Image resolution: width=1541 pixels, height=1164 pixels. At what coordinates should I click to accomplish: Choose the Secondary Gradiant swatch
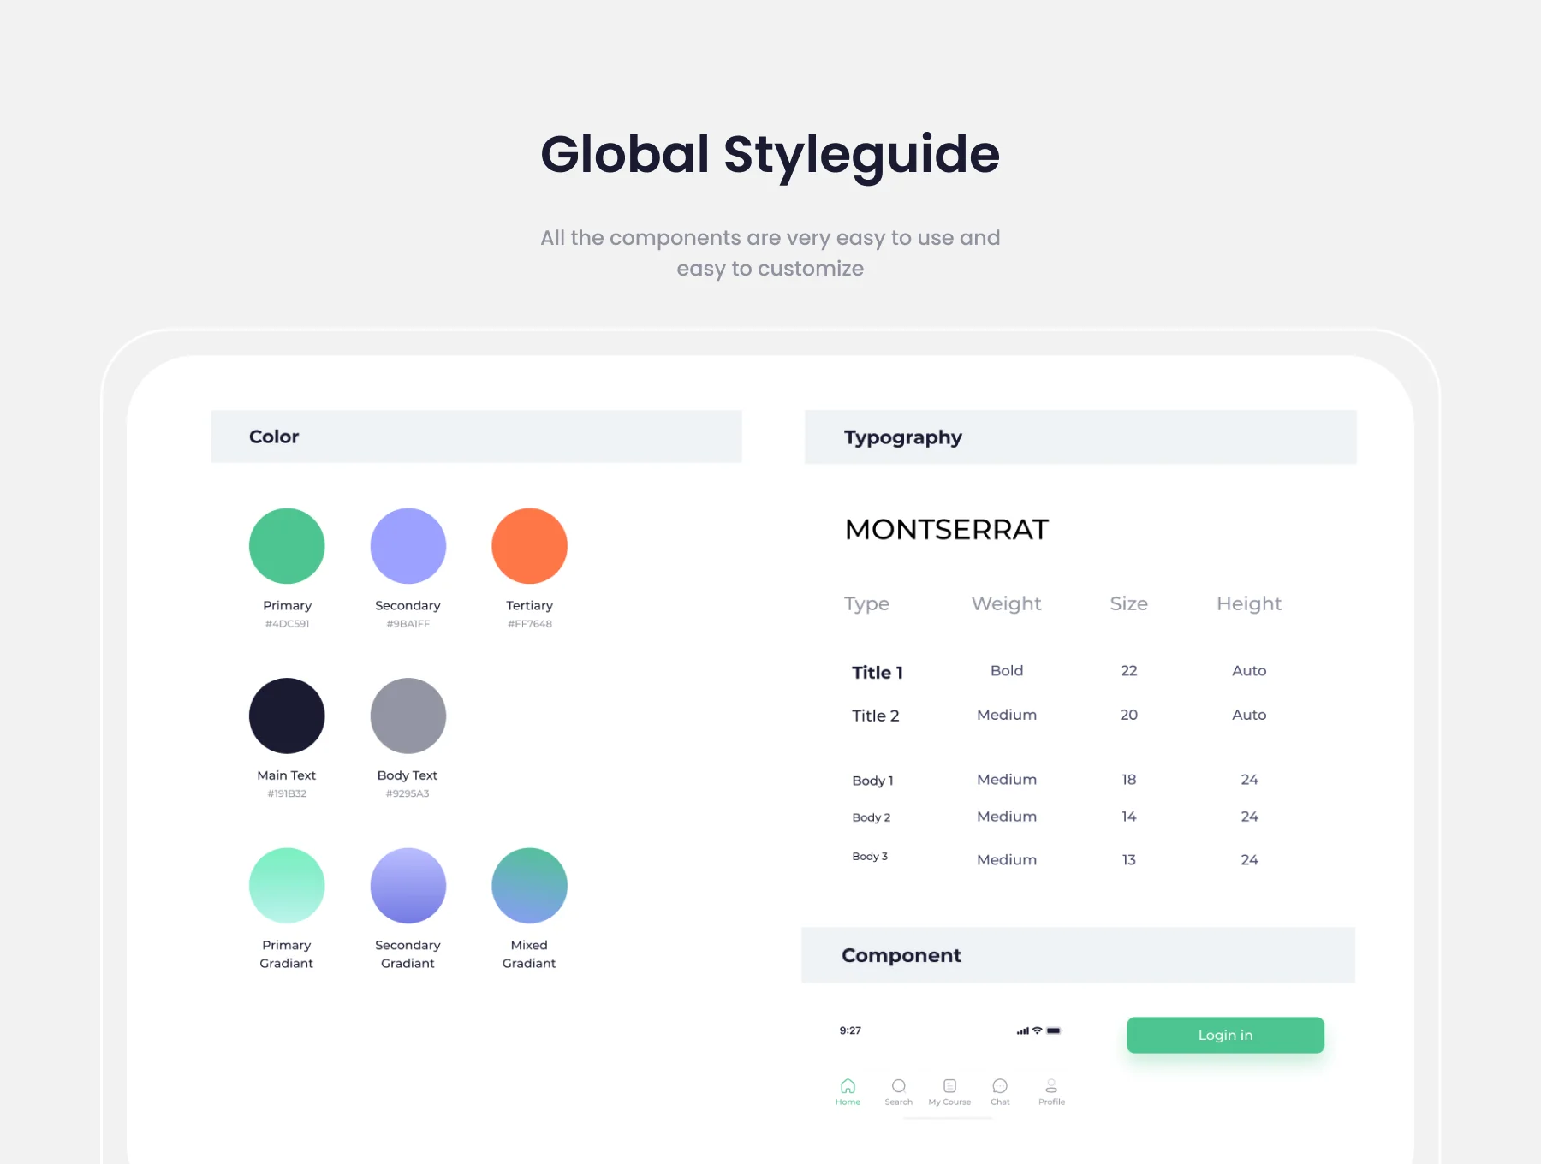point(408,886)
